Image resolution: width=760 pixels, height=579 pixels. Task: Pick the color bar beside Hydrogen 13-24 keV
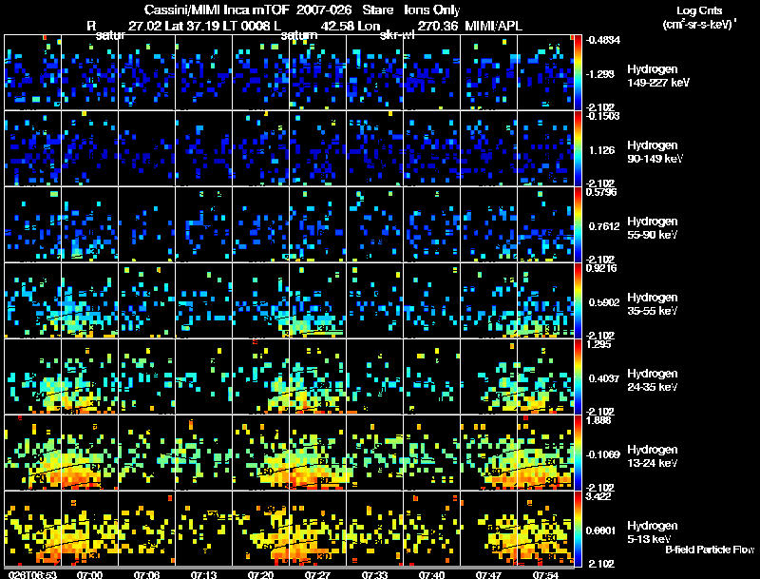[x=578, y=453]
